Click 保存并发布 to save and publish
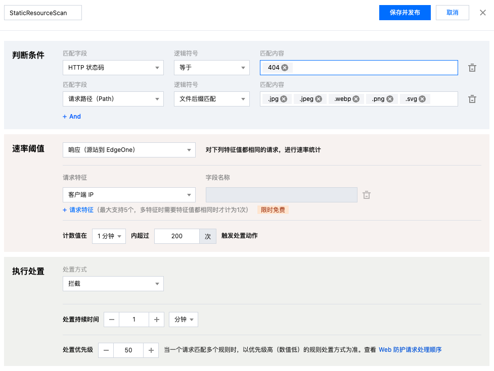This screenshot has height=371, width=494. [405, 13]
